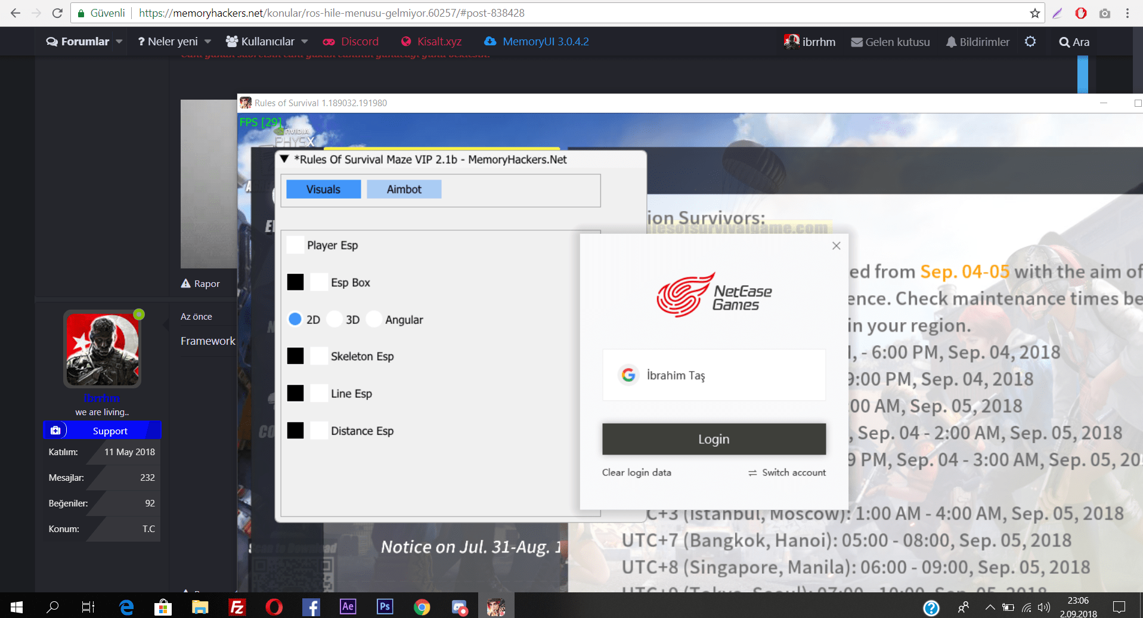Open the Skeleton Esp color swatch

(x=295, y=356)
